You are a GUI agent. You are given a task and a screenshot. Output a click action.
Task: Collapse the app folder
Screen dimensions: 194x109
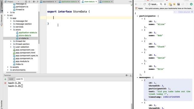click(x=8, y=18)
